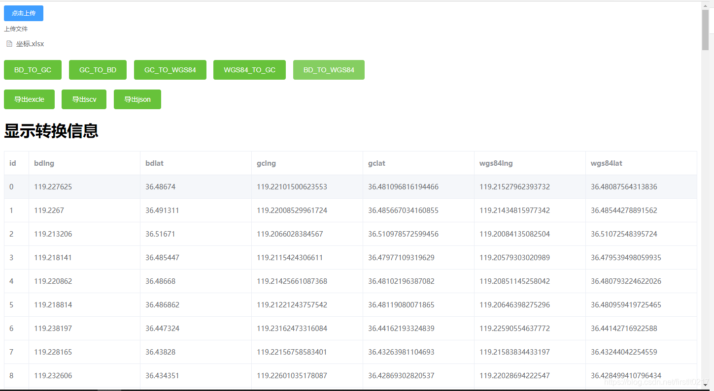The image size is (714, 391).
Task: Select cell 36.48674 in row 0
Action: click(196, 187)
